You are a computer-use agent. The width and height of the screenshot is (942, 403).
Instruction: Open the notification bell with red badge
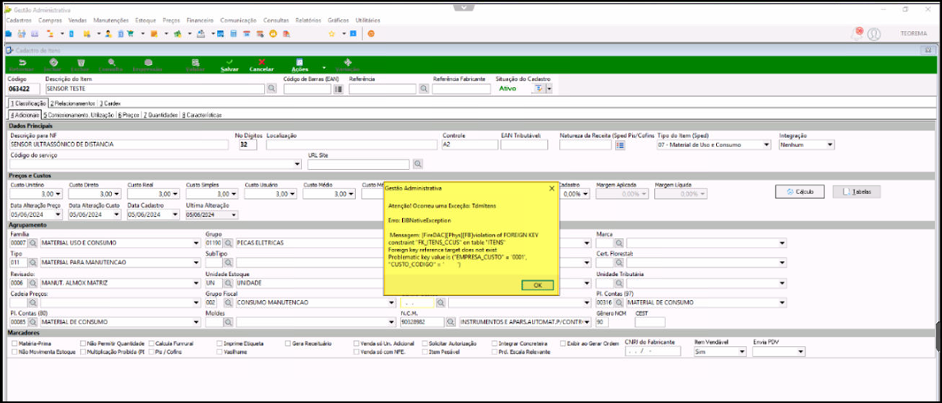click(x=856, y=33)
